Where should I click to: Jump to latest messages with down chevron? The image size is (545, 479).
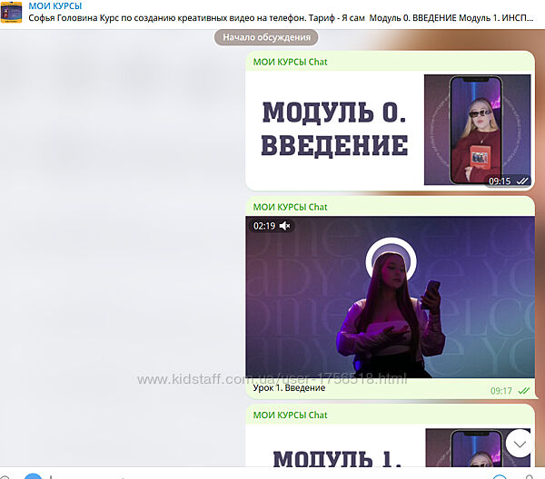click(x=520, y=443)
